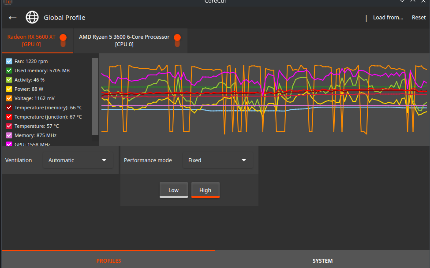Reset the Global Profile settings

pyautogui.click(x=418, y=17)
